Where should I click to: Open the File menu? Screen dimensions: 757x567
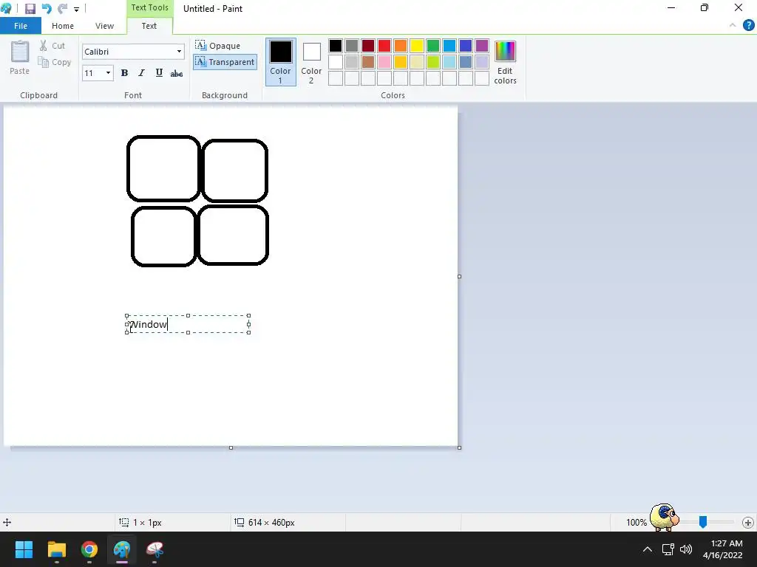pyautogui.click(x=21, y=26)
